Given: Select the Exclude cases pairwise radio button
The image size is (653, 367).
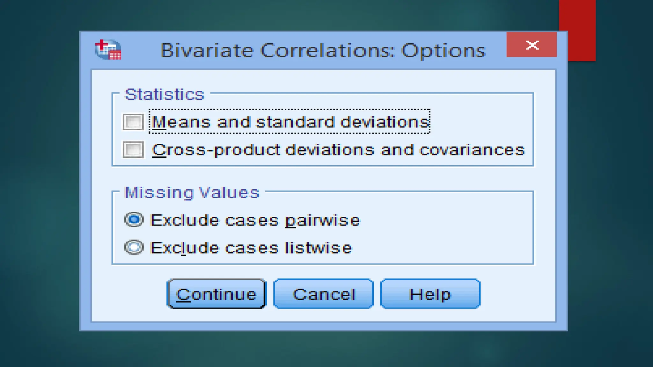Looking at the screenshot, I should click(134, 219).
